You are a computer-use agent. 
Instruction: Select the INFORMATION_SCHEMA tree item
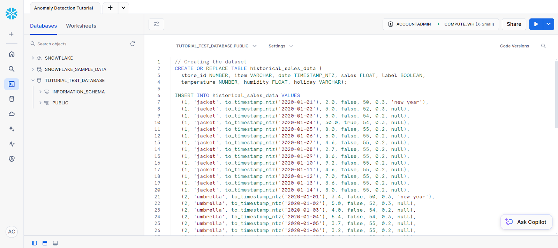78,92
